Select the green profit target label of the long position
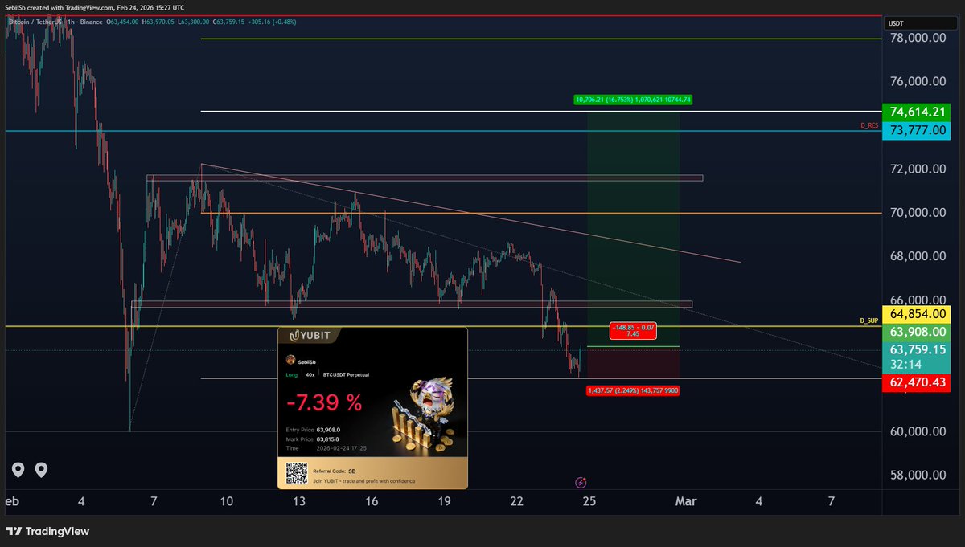This screenshot has height=547, width=965. click(633, 100)
